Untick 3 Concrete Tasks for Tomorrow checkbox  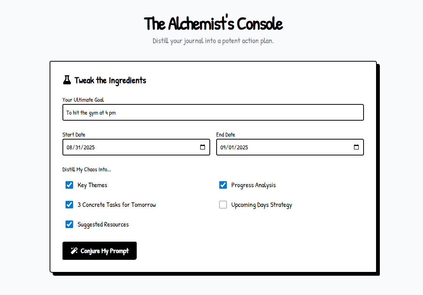(69, 205)
